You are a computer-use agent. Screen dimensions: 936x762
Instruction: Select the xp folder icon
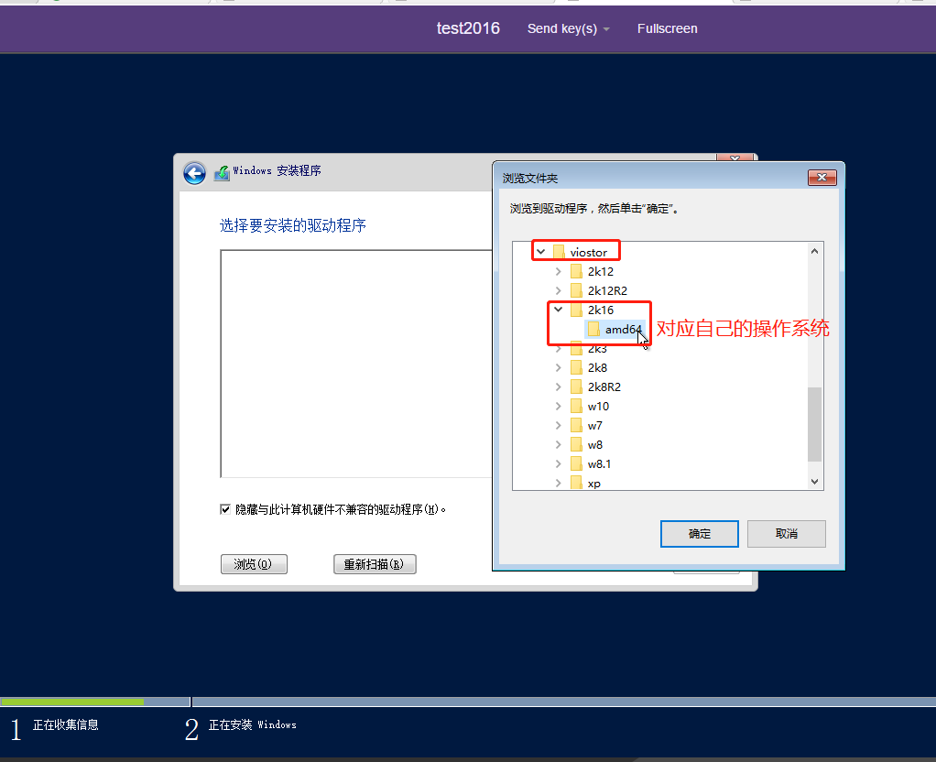[576, 483]
